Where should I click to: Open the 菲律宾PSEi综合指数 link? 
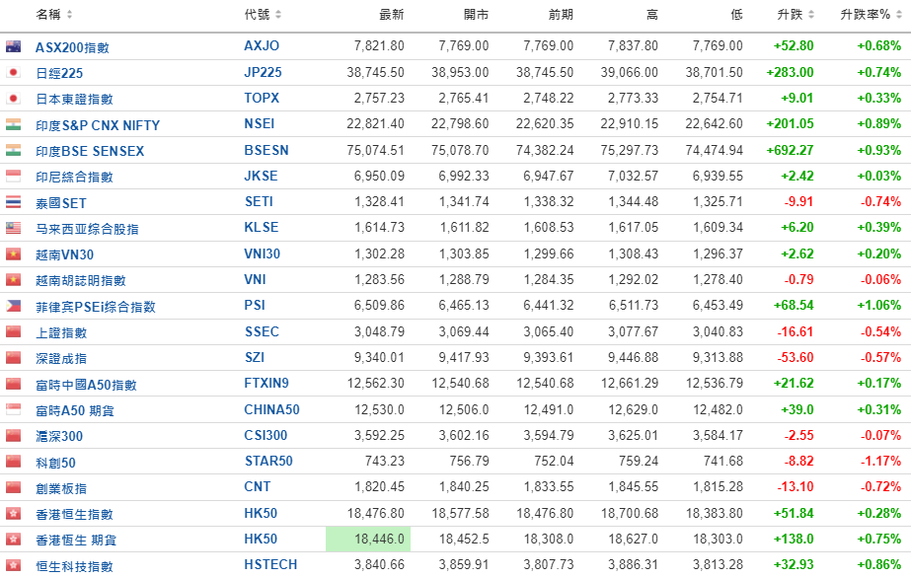[96, 307]
